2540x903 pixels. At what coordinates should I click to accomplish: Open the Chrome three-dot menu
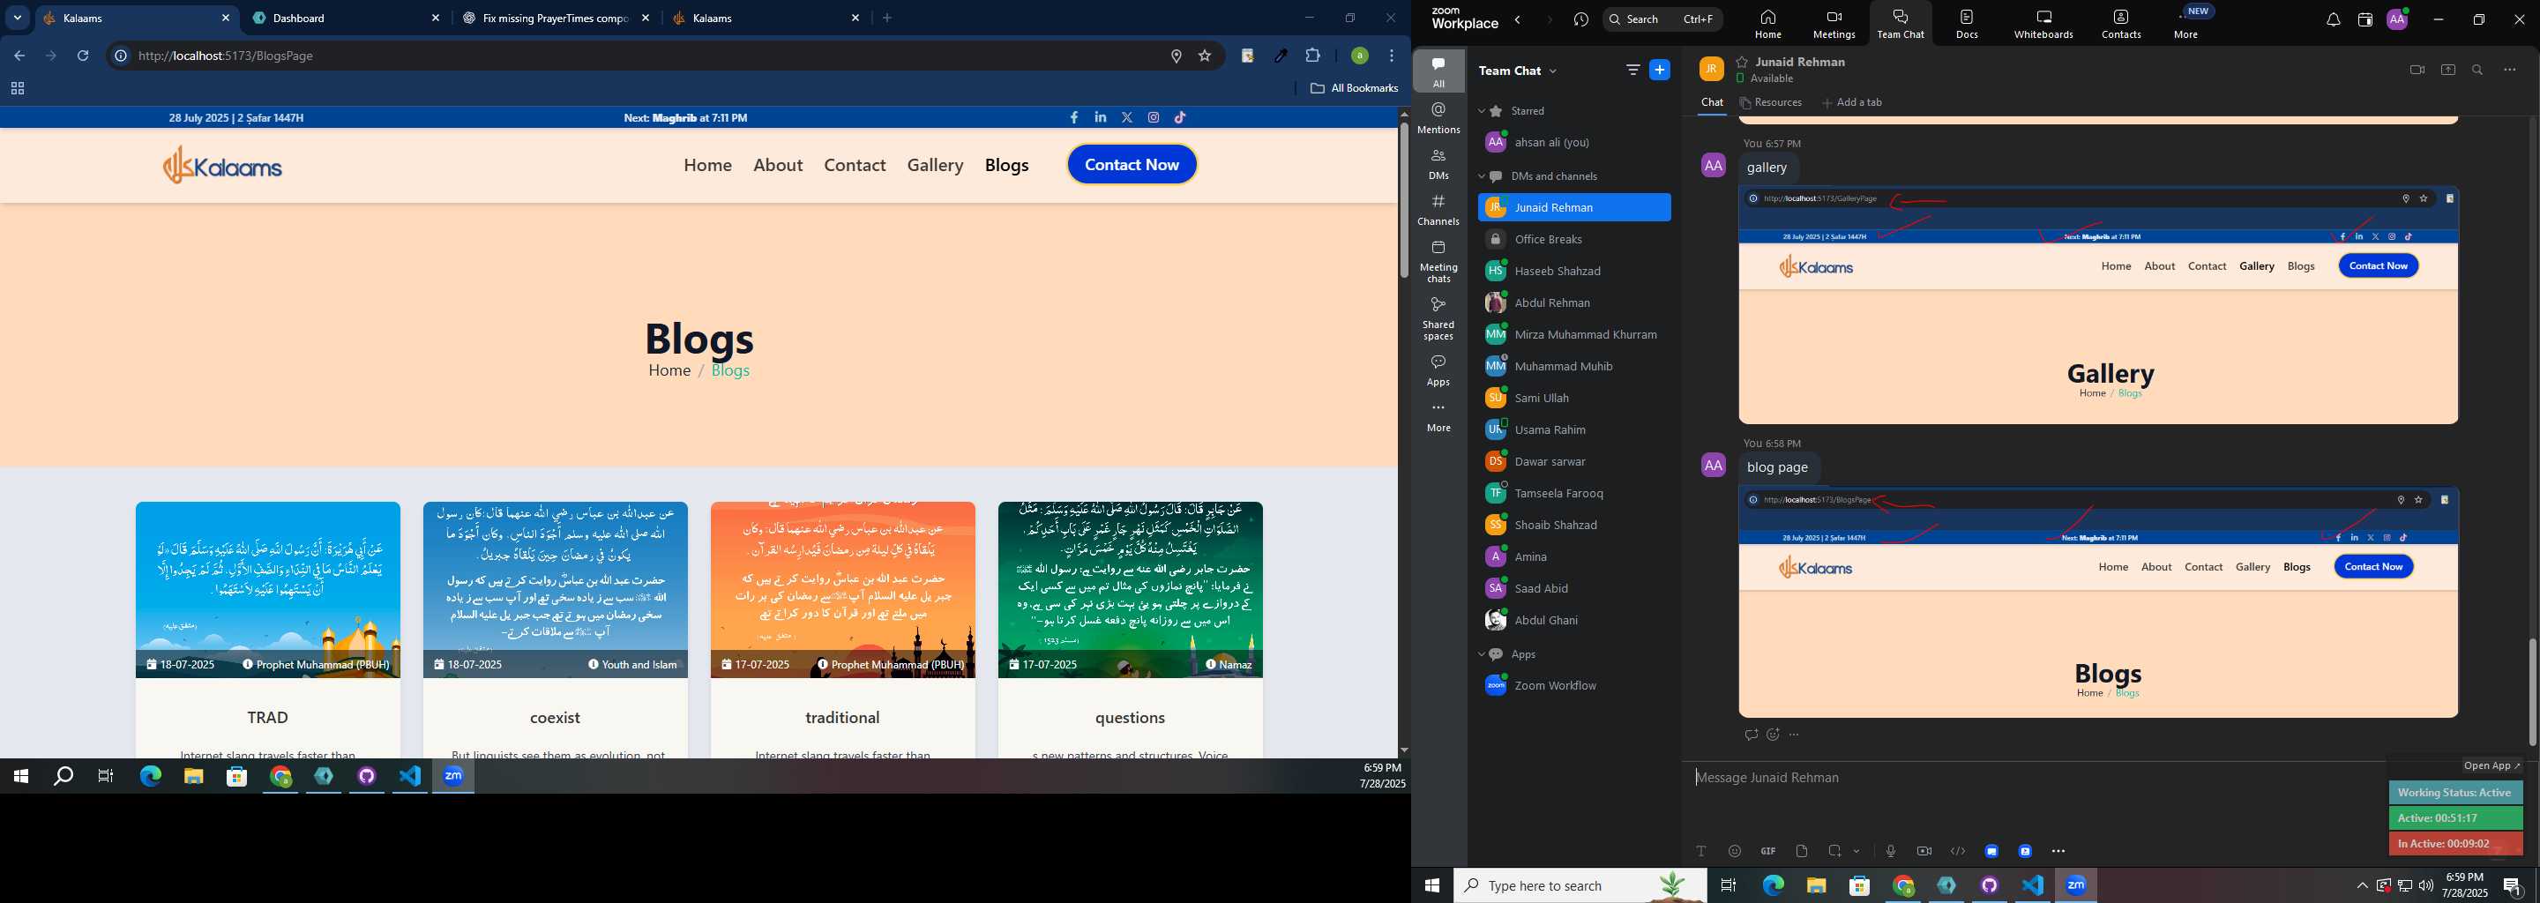point(1392,56)
